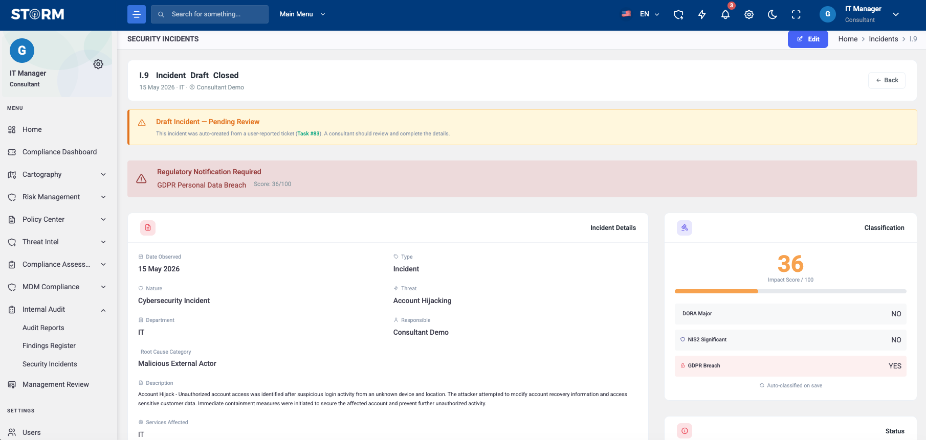Click Home breadcrumb link
Image resolution: width=926 pixels, height=440 pixels.
click(848, 39)
